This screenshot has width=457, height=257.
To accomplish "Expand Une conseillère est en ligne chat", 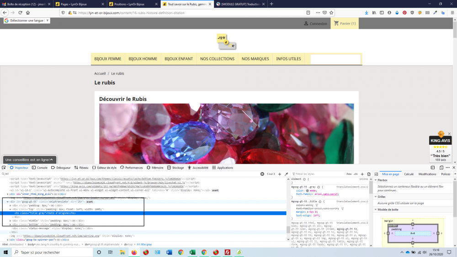I will [x=29, y=159].
